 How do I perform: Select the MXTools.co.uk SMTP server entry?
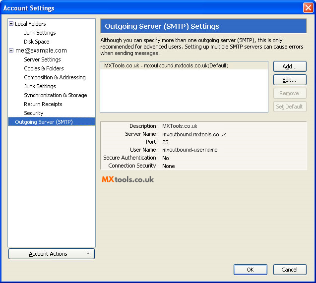pos(184,65)
